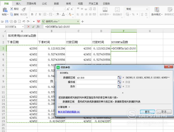Viewport: 174px width, 132px height.
Task: Toggle bottom vertical alignment
Action: (x=86, y=9)
